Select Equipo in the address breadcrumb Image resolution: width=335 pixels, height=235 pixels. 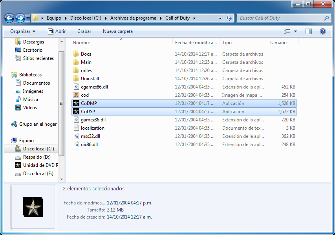coord(54,18)
